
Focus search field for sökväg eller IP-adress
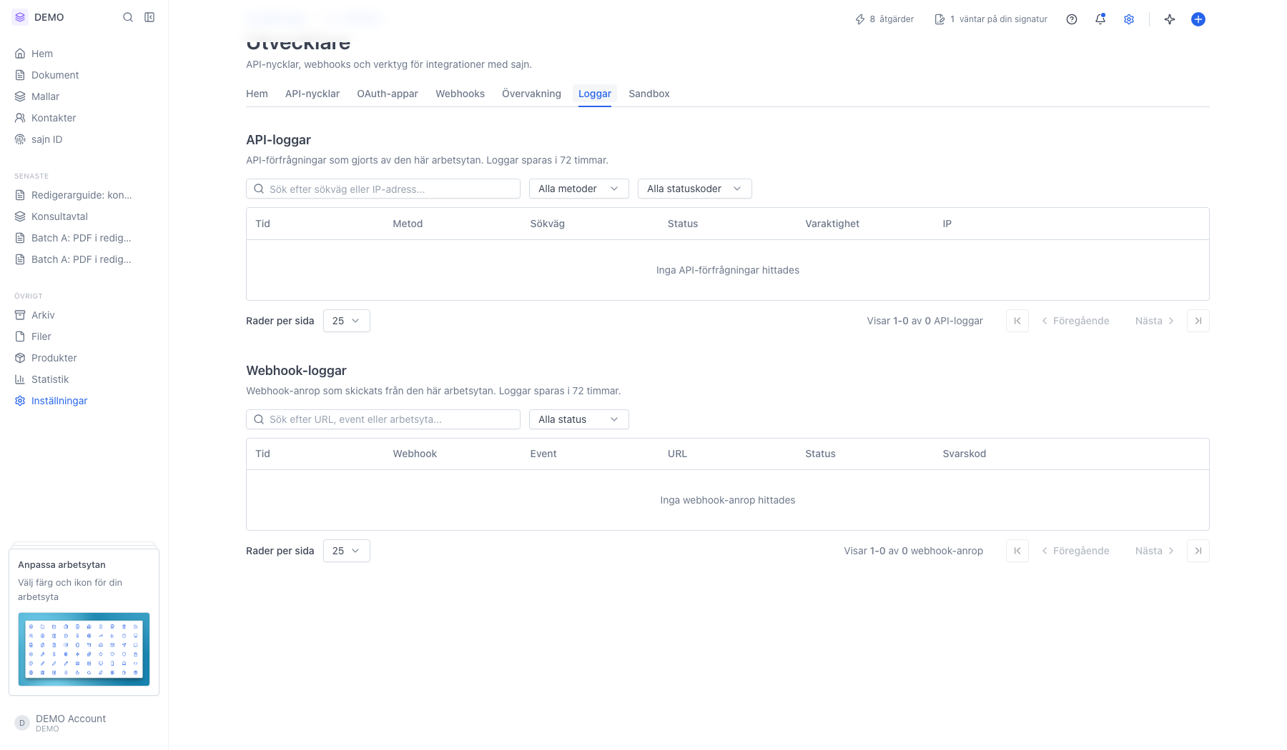383,189
